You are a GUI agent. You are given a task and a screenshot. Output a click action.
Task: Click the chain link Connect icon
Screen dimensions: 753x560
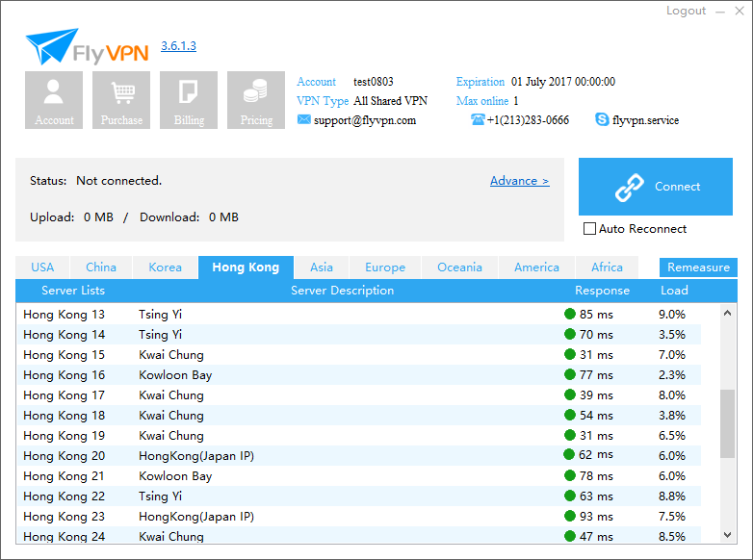(629, 187)
